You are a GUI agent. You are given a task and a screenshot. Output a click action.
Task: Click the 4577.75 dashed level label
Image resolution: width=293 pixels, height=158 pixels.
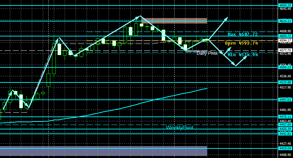click(x=285, y=50)
